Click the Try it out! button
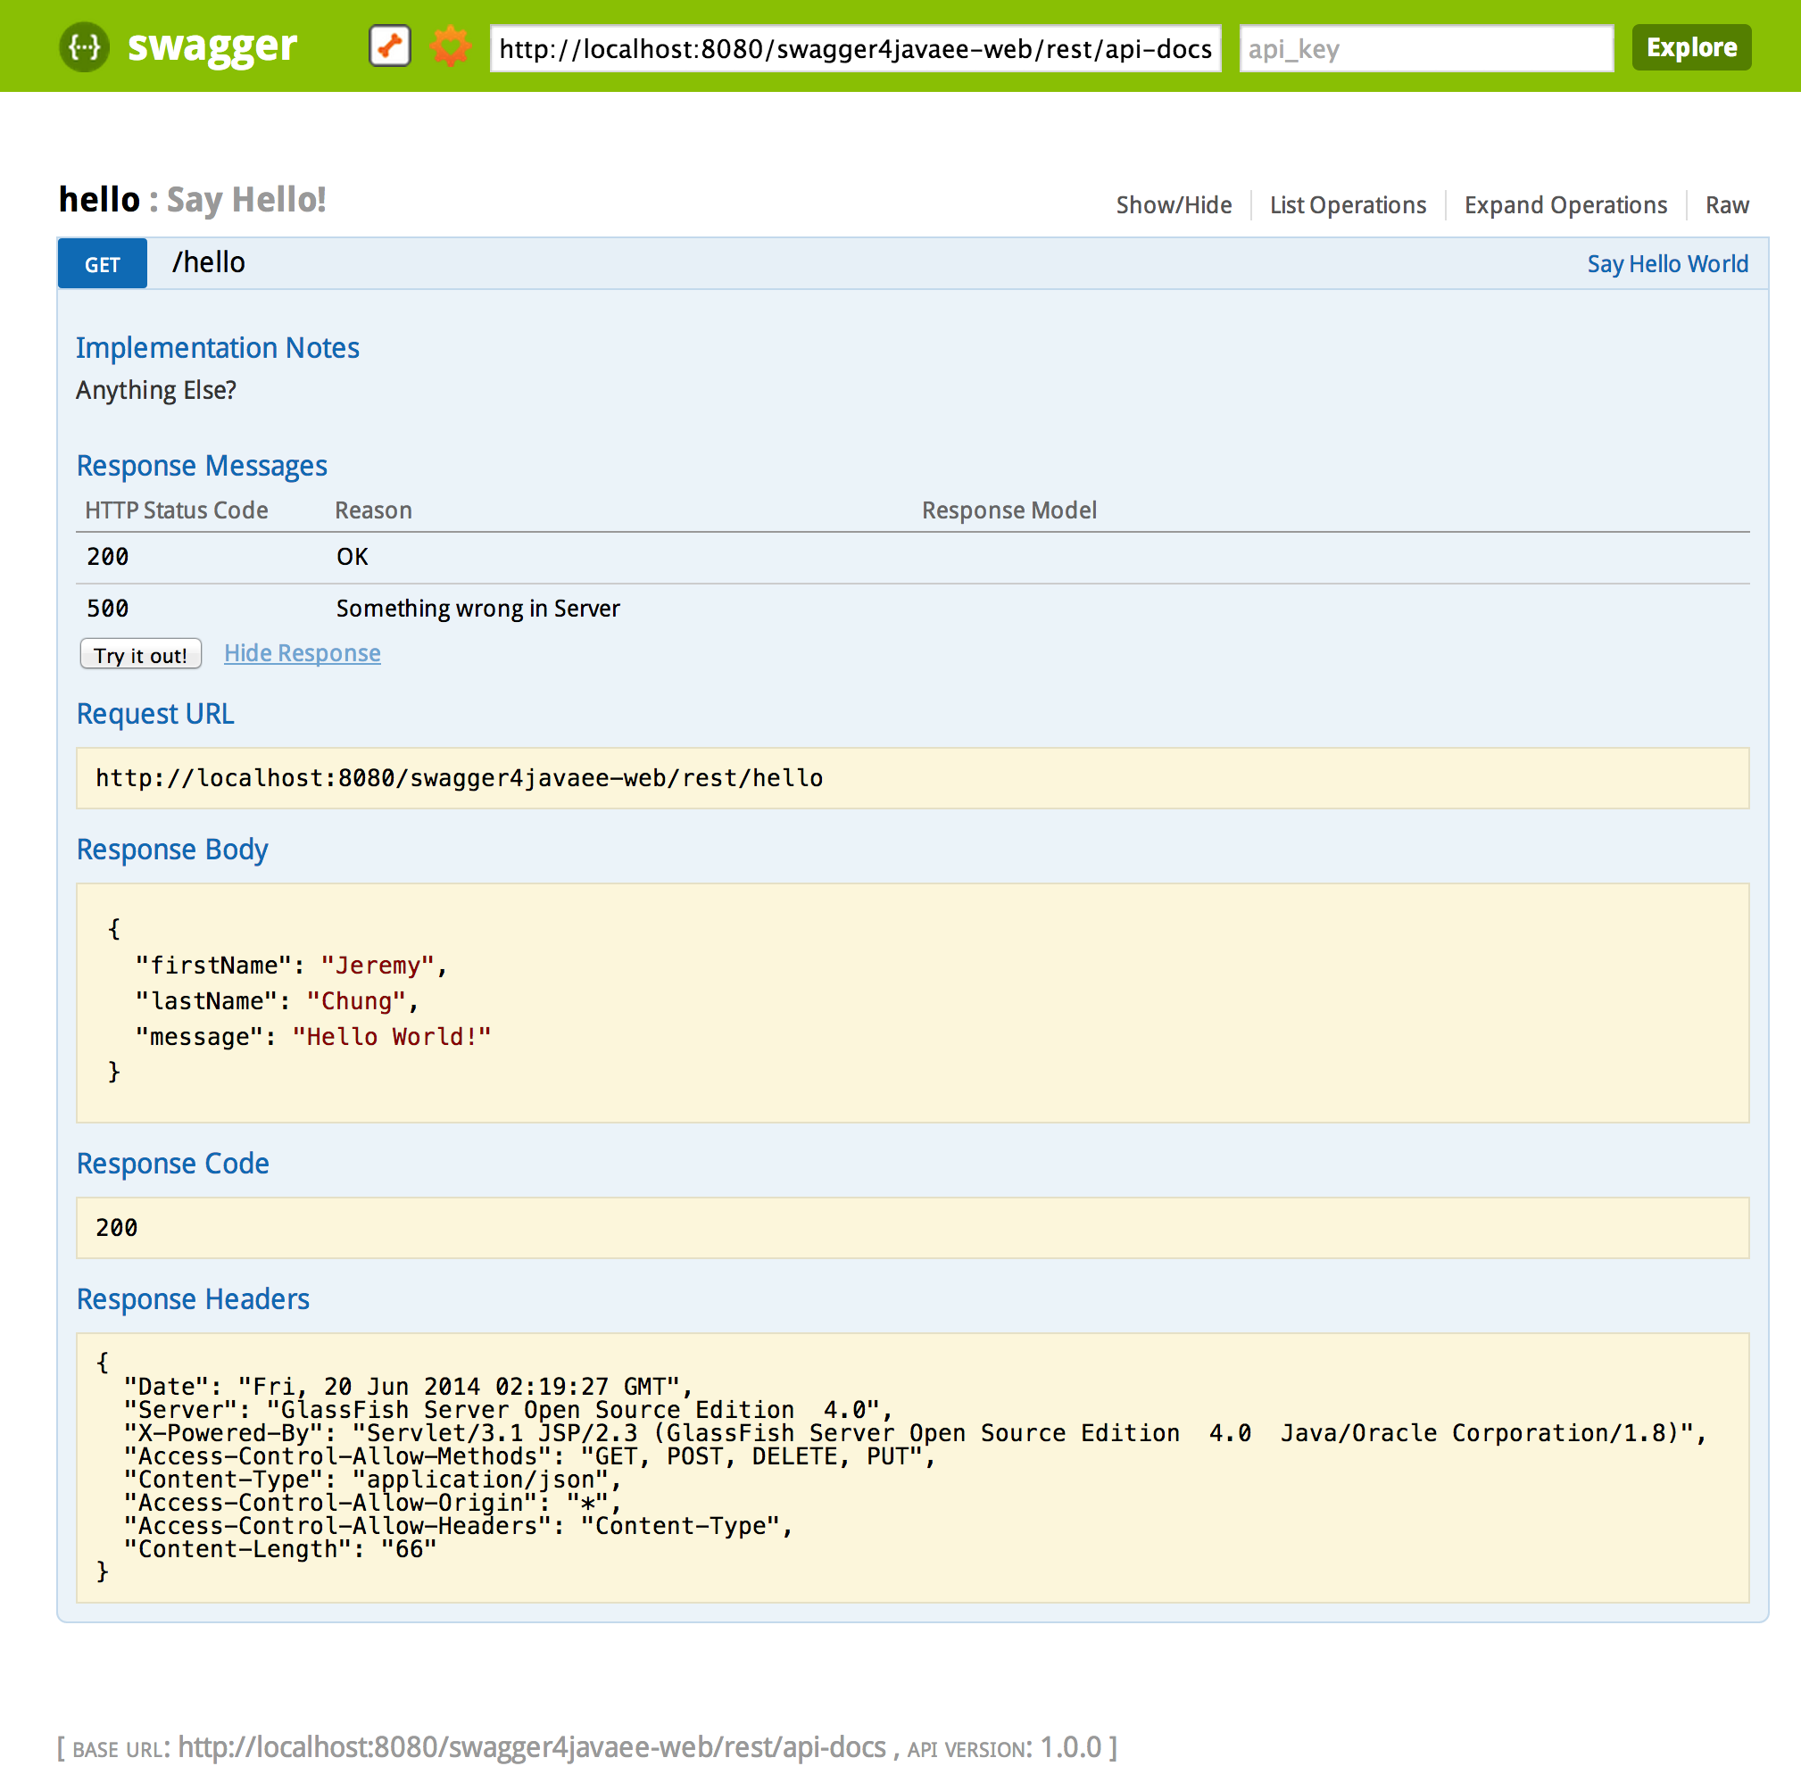Image resolution: width=1801 pixels, height=1766 pixels. 141,655
